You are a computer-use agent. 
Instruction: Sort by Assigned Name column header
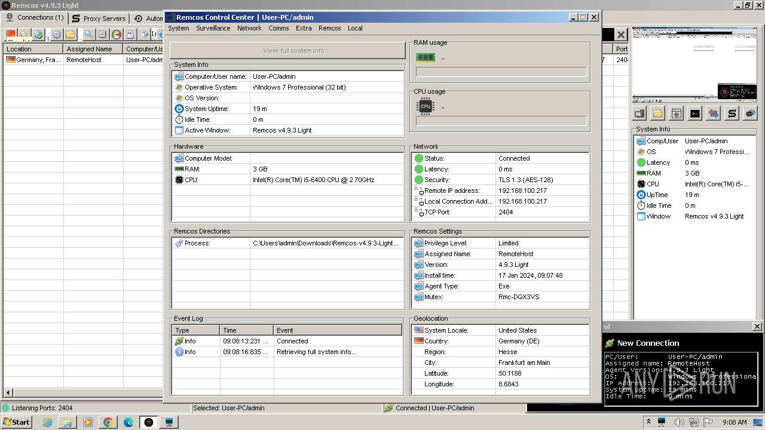click(x=93, y=49)
